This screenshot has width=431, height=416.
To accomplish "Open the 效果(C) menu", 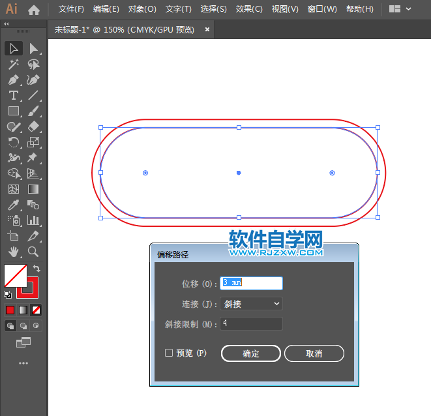I will [249, 9].
